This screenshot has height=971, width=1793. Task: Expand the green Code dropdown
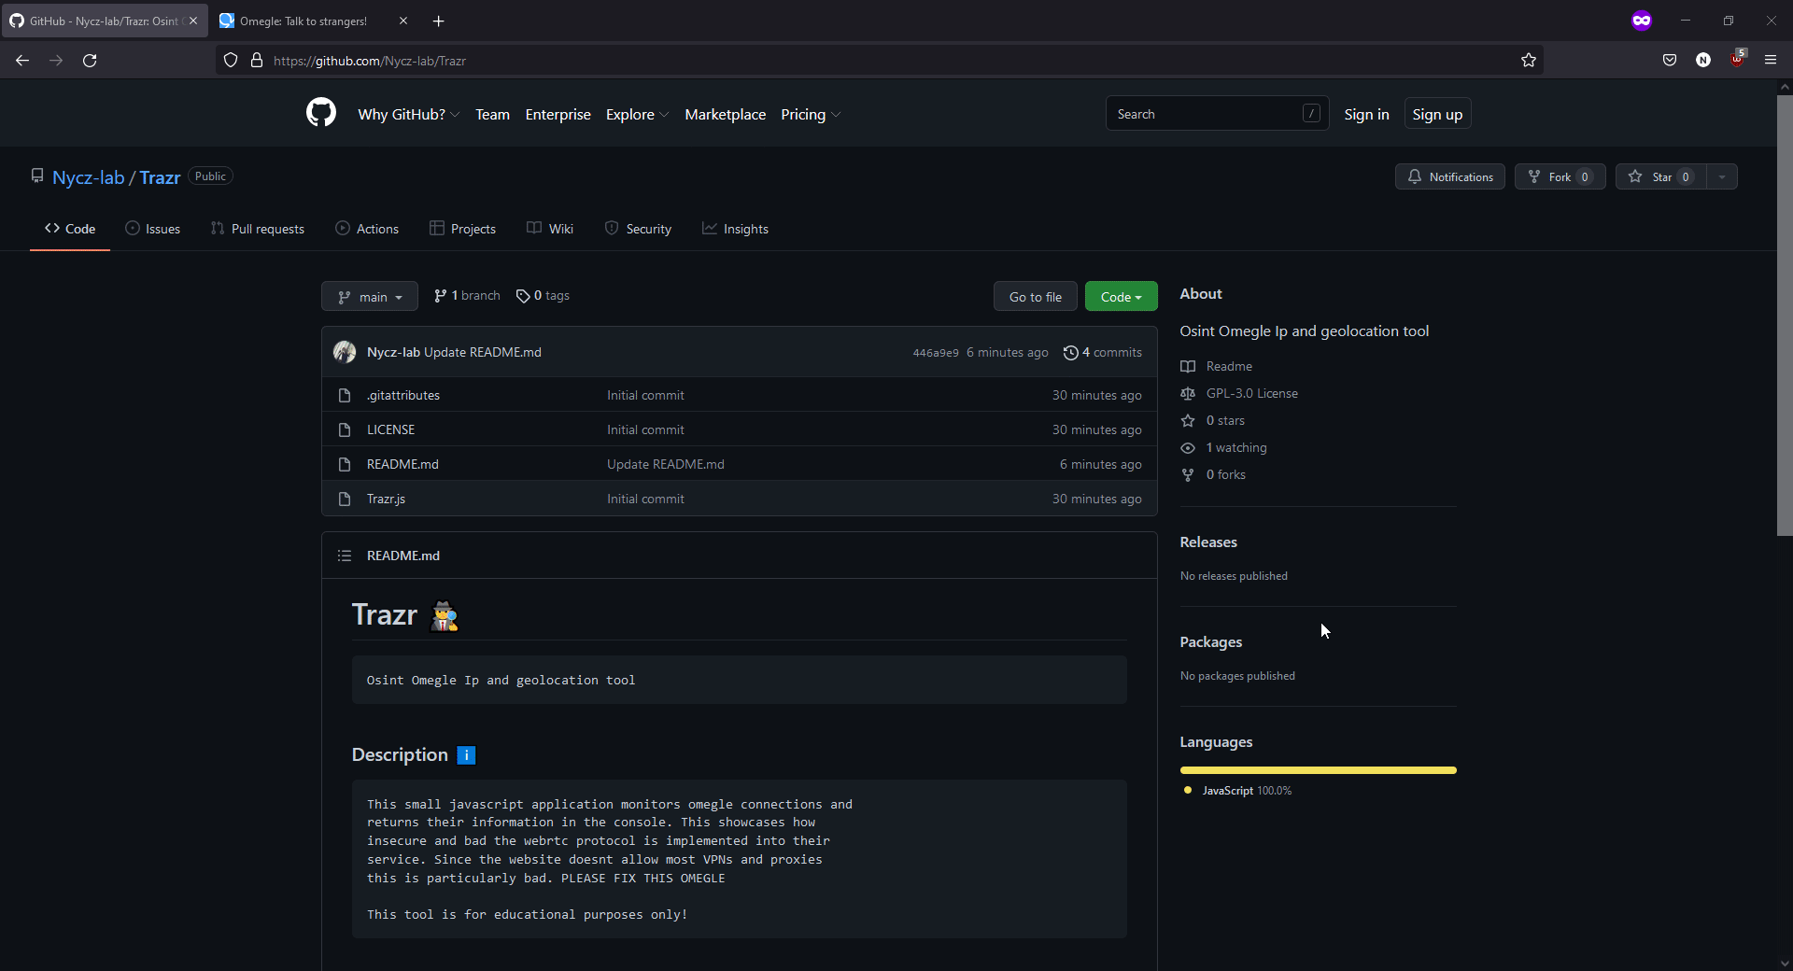(1122, 297)
